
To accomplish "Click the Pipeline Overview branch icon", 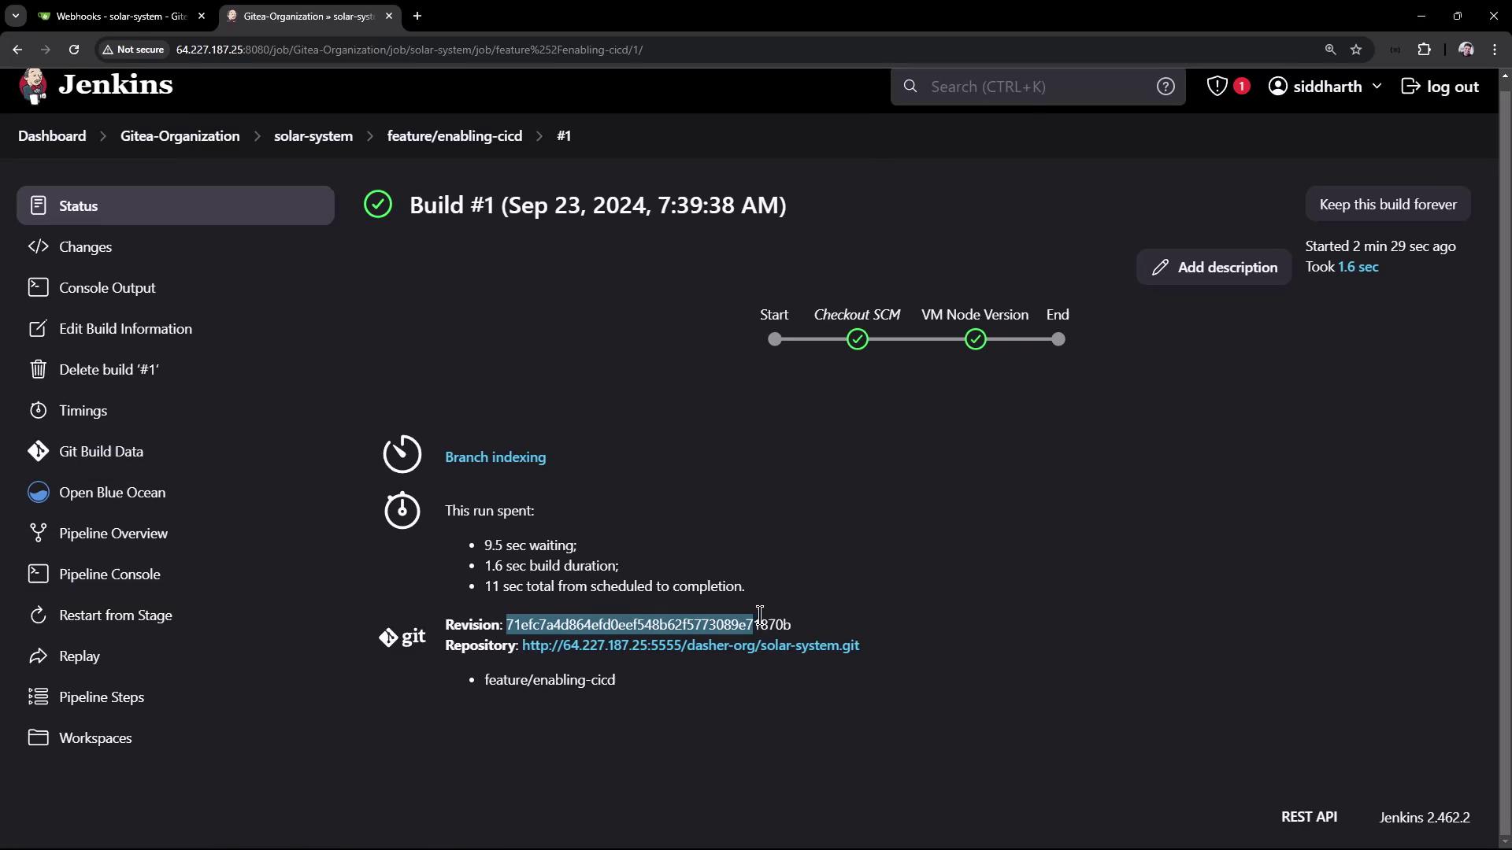I will pyautogui.click(x=38, y=533).
